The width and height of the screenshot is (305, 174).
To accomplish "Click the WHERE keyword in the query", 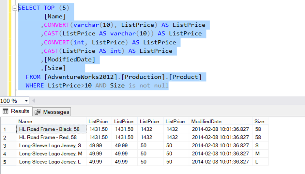I will pyautogui.click(x=35, y=86).
